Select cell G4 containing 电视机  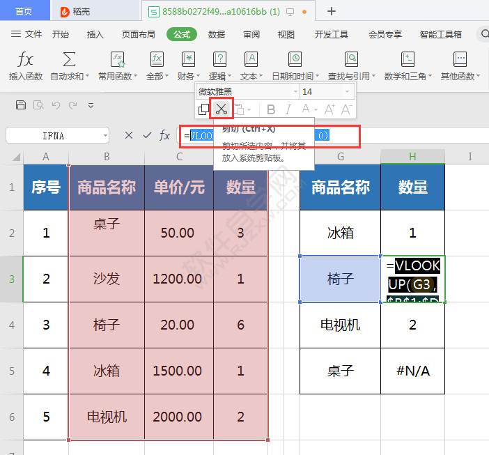click(340, 325)
